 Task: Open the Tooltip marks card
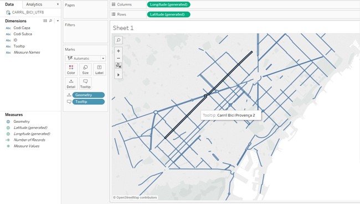click(85, 83)
